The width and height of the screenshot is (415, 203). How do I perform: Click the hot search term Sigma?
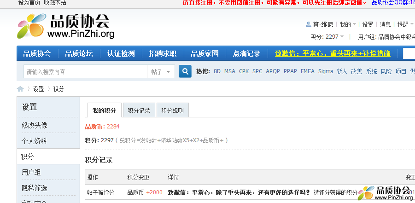click(326, 71)
